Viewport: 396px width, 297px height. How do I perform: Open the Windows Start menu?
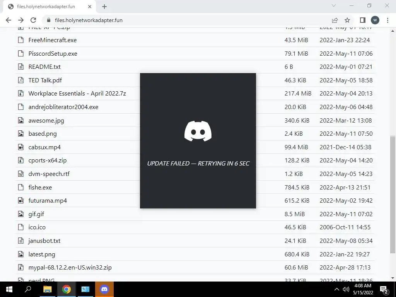[x=9, y=289]
